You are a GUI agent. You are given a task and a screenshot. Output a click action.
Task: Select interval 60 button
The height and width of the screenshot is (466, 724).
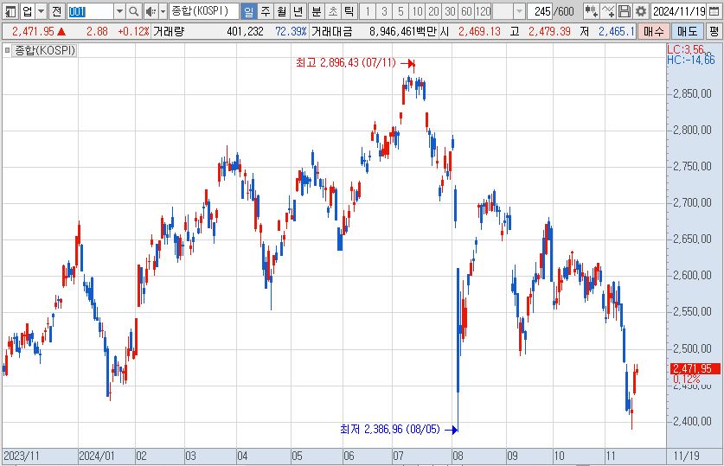tap(466, 11)
